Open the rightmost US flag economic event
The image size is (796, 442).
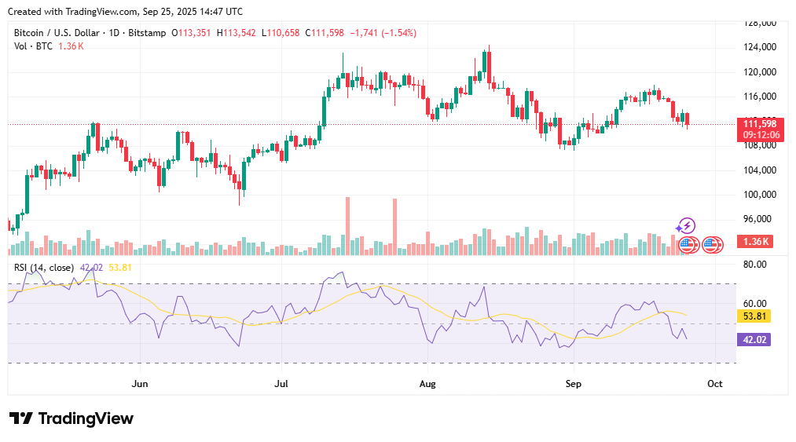(713, 245)
